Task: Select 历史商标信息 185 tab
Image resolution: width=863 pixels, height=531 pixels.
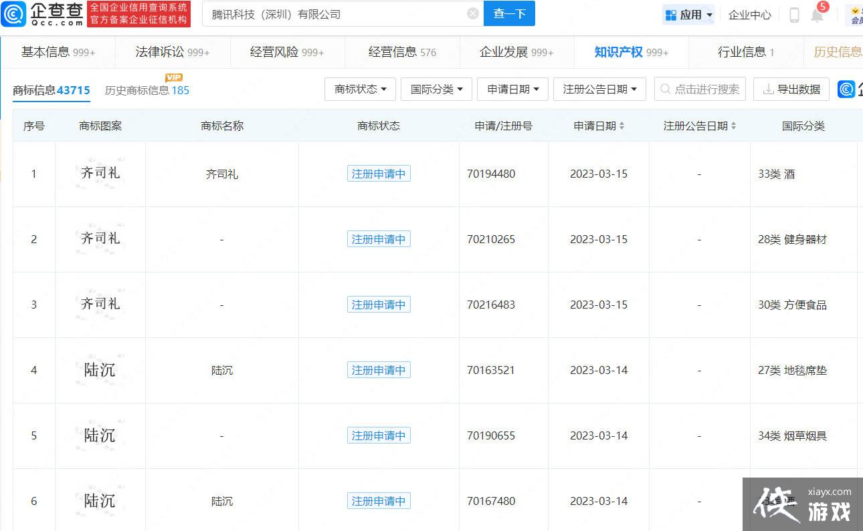Action: 147,90
